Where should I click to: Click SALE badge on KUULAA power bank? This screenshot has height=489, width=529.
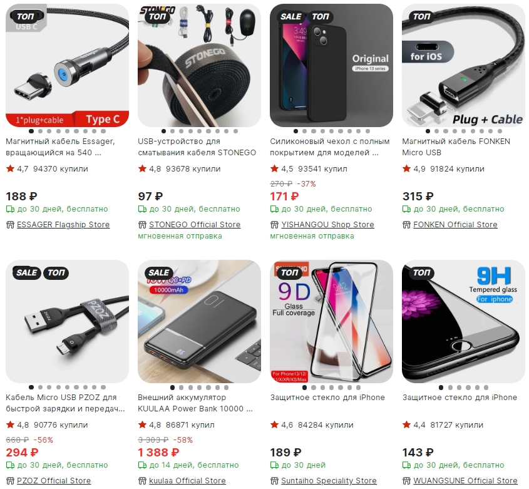(x=158, y=273)
